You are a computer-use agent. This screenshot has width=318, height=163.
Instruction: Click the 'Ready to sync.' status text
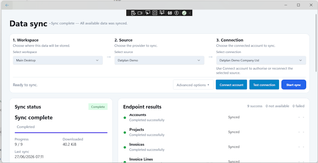coord(25,85)
